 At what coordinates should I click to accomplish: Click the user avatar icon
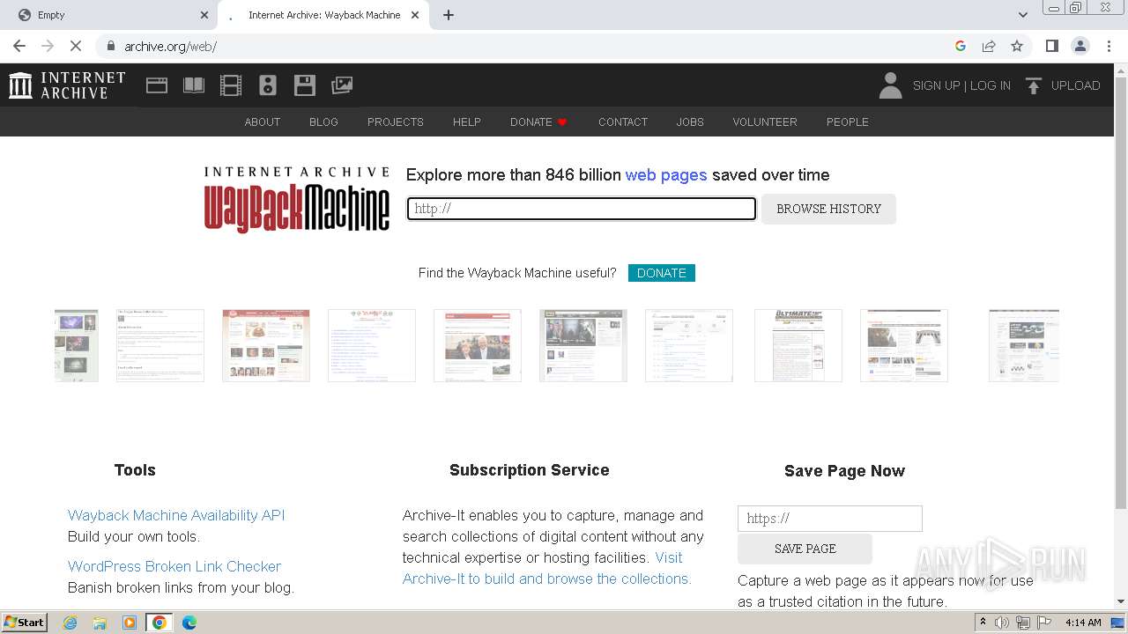[890, 85]
